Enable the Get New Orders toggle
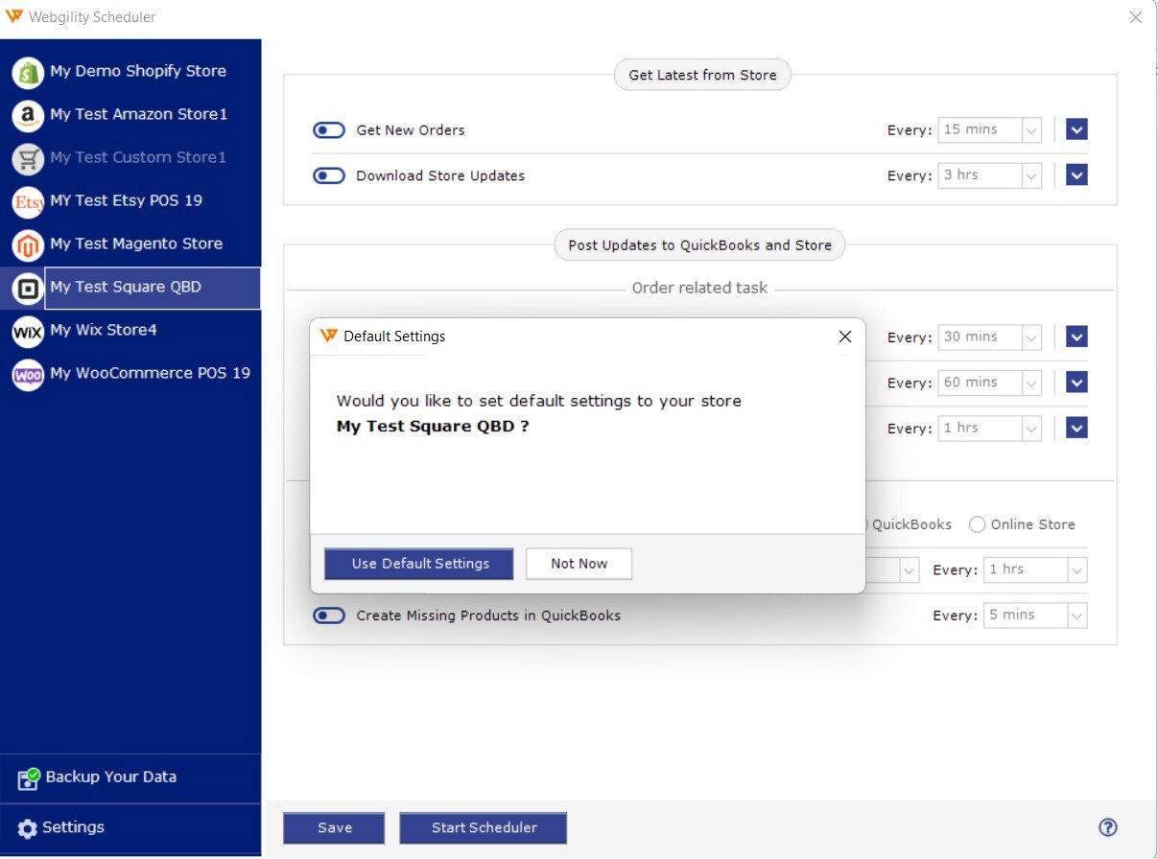 pos(329,130)
